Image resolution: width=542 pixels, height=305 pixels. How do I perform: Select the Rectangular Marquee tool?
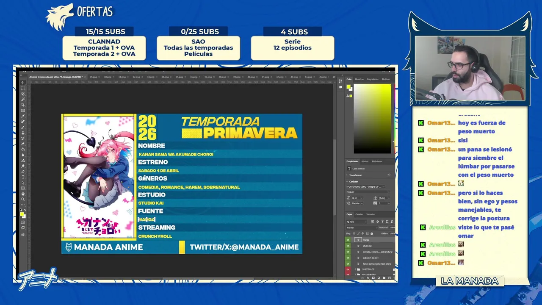click(x=23, y=88)
